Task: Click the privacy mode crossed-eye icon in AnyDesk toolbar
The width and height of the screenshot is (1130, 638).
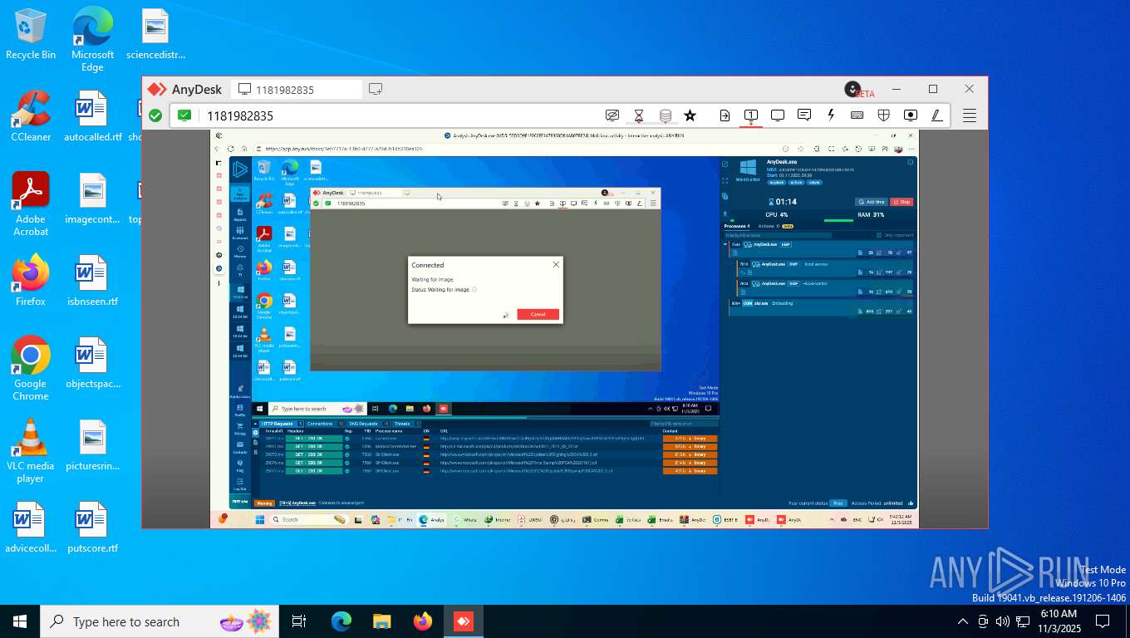Action: 612,115
